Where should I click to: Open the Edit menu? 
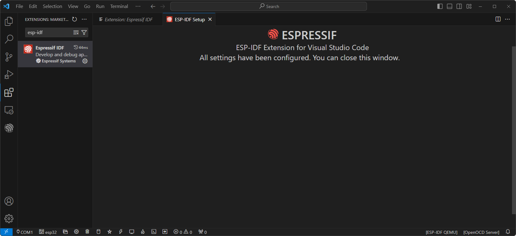click(x=33, y=6)
